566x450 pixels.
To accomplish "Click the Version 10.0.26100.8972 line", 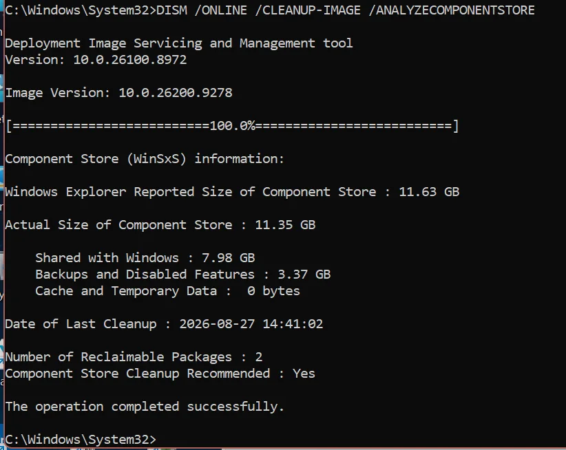I will [x=96, y=59].
